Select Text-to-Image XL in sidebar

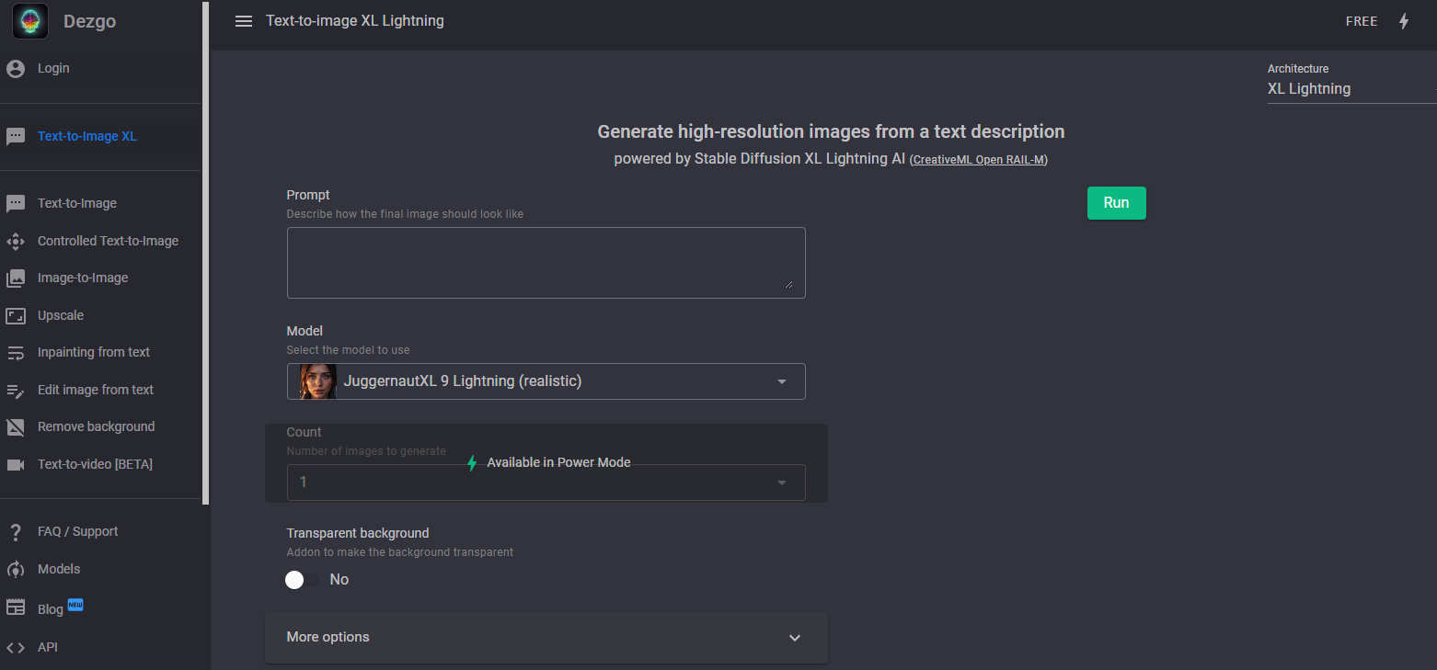point(87,137)
